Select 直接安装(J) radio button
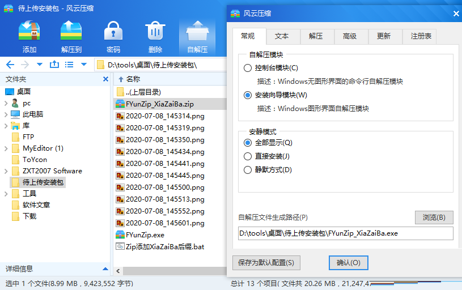The height and width of the screenshot is (290, 462). (248, 156)
